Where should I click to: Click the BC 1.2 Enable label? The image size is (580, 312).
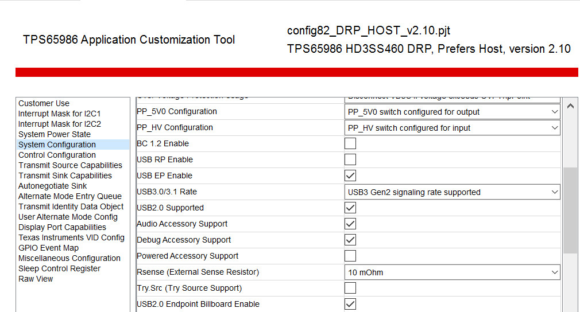(163, 143)
